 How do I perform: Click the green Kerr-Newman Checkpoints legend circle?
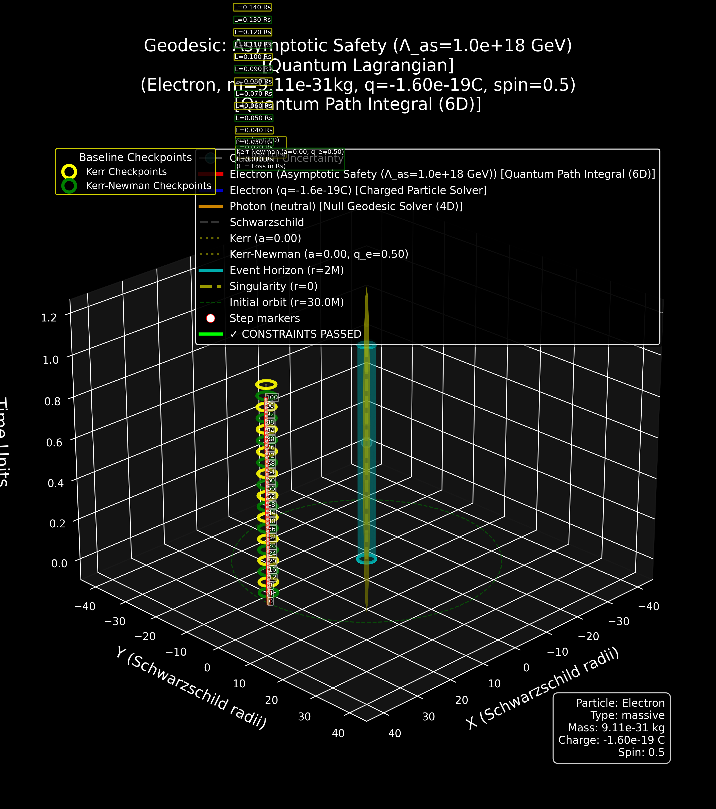(69, 186)
